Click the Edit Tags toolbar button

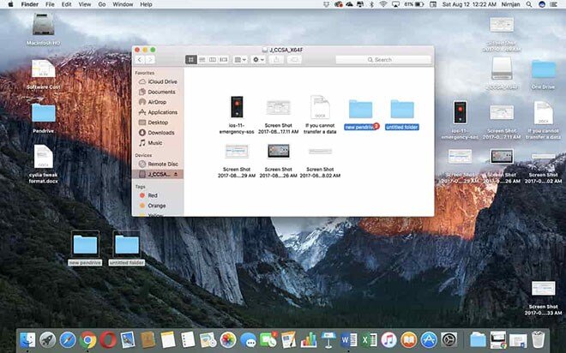click(x=294, y=59)
